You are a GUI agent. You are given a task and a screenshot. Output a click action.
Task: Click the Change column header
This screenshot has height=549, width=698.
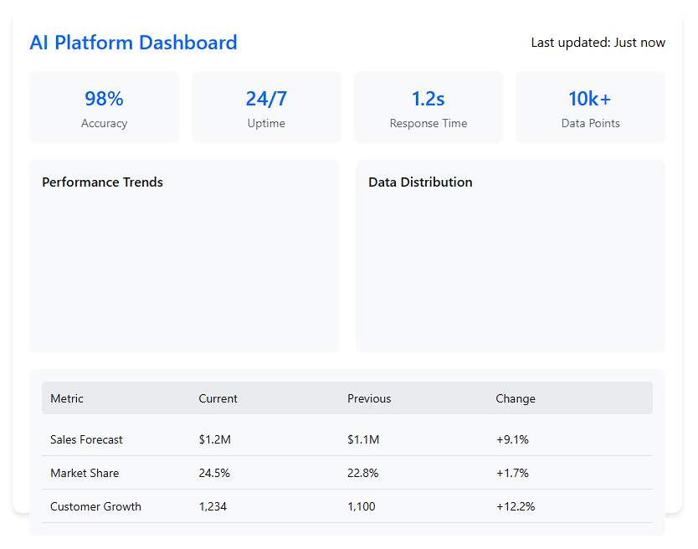pyautogui.click(x=516, y=398)
